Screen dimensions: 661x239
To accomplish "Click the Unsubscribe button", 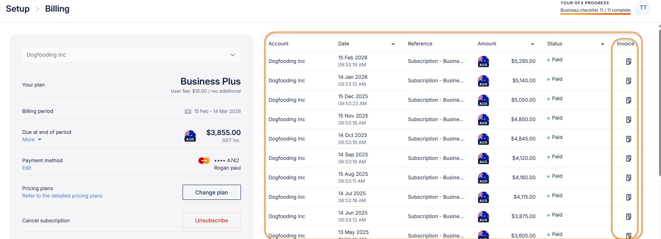I will click(x=211, y=220).
